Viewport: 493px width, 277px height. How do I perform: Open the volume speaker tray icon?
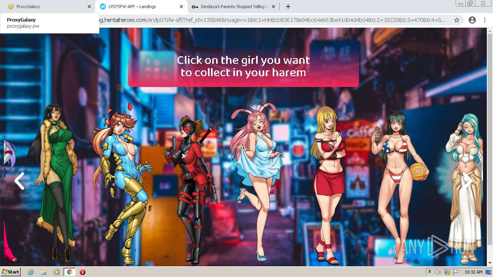click(x=438, y=272)
